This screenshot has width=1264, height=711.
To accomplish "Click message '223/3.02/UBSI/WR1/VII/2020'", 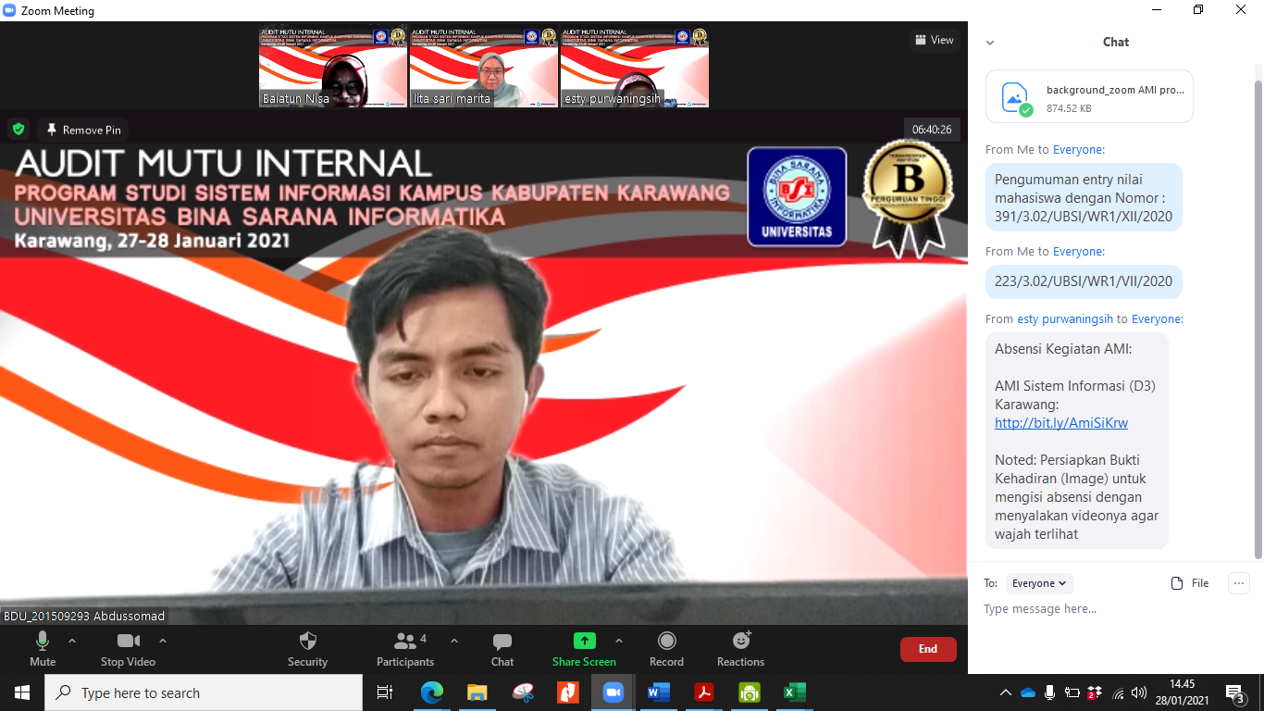I will (1084, 281).
